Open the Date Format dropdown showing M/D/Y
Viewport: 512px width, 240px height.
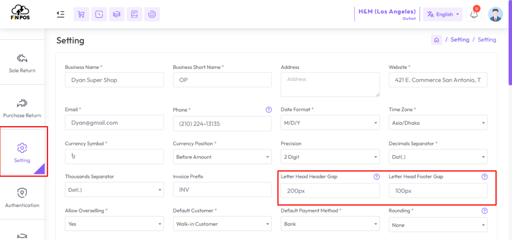330,122
